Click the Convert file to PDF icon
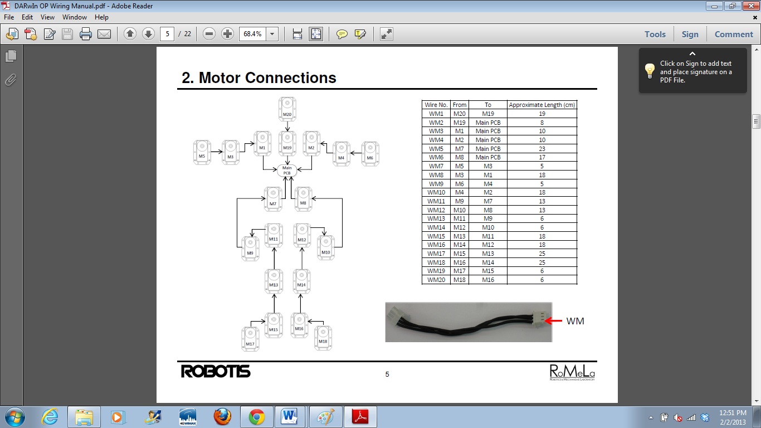The height and width of the screenshot is (428, 761). (30, 34)
